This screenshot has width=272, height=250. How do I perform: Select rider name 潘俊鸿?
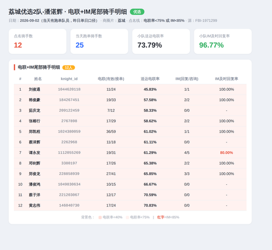(34, 184)
